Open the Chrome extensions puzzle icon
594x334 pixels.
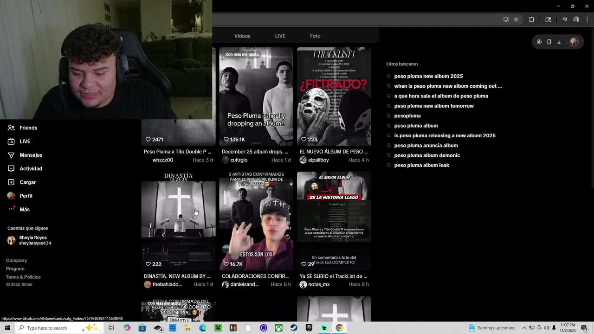(x=532, y=19)
